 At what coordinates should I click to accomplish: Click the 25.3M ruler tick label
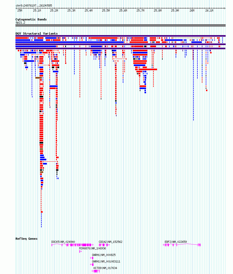[x=71, y=10]
